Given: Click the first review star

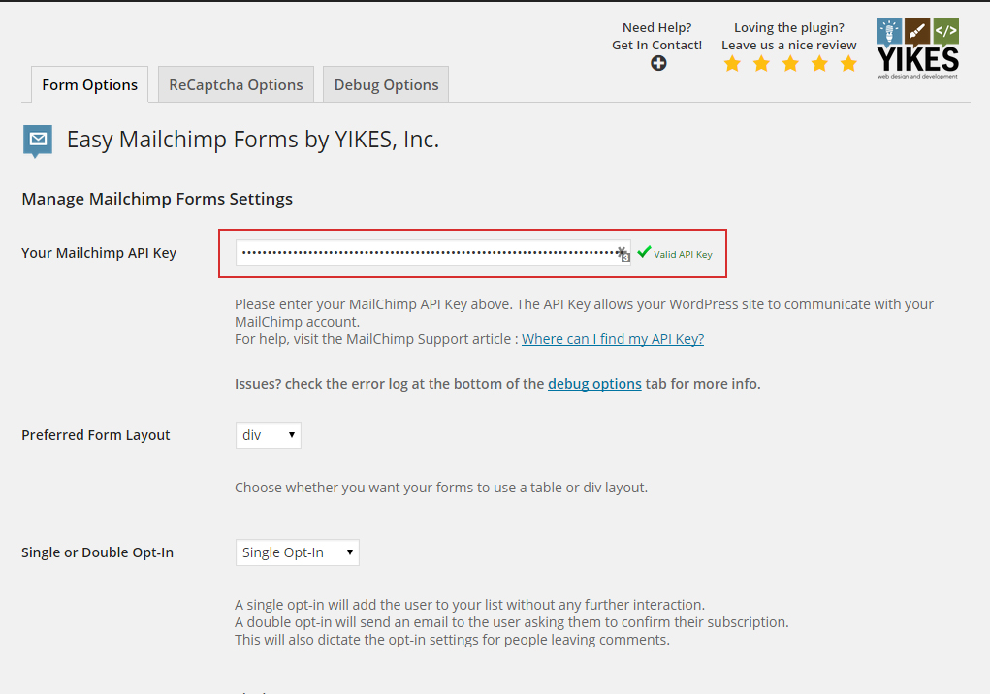Looking at the screenshot, I should click(732, 63).
